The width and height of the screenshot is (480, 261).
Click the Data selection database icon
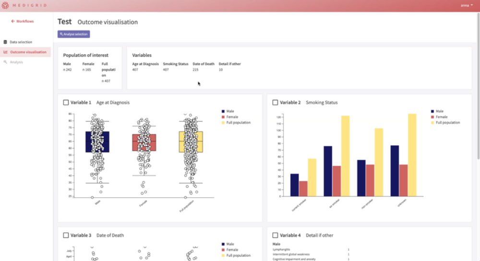point(5,42)
